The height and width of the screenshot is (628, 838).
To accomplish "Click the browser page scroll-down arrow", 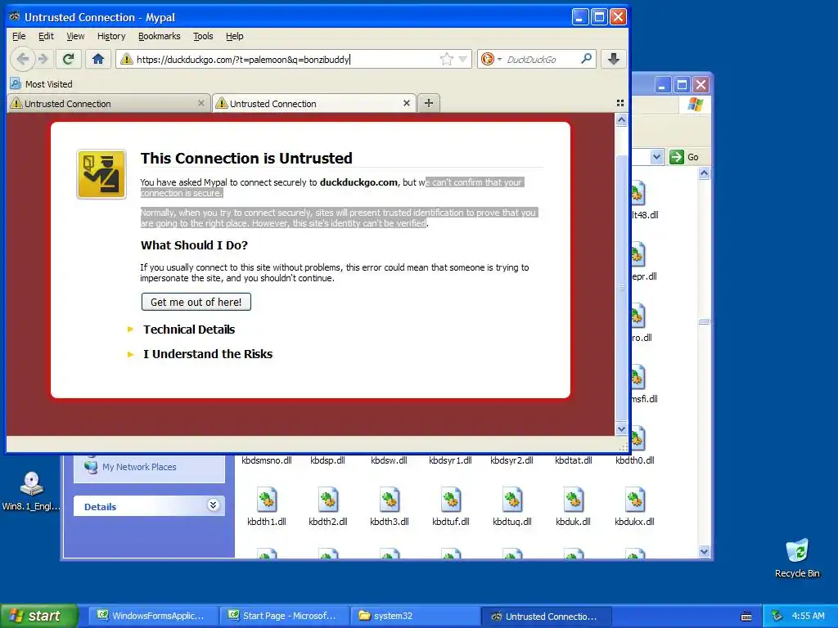I will tap(621, 428).
